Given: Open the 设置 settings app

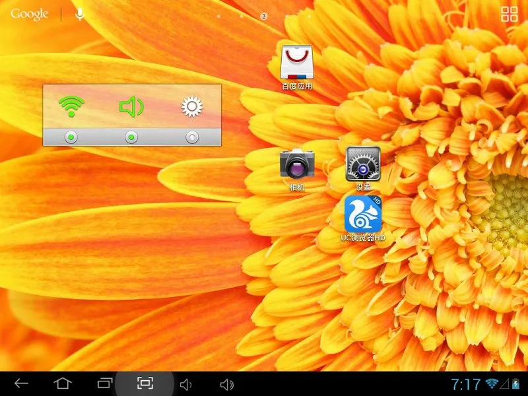Looking at the screenshot, I should pyautogui.click(x=363, y=168).
